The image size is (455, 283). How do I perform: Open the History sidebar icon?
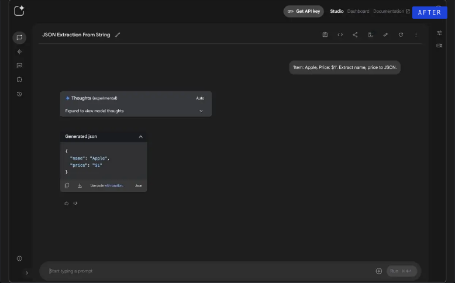(x=19, y=94)
